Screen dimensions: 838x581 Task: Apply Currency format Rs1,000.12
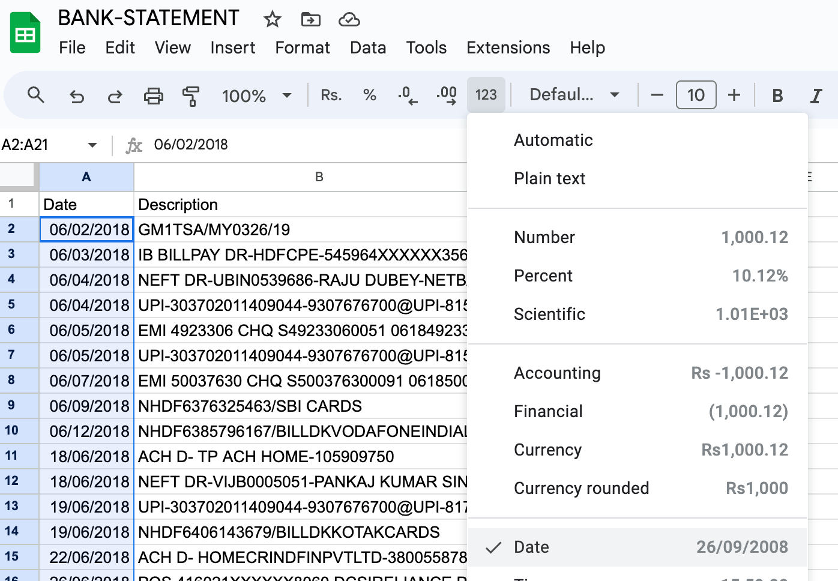tap(638, 450)
